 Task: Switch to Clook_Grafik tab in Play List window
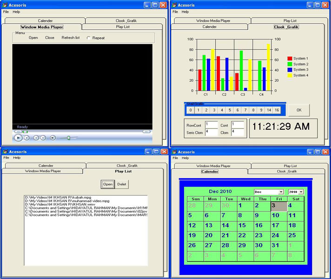[127, 166]
